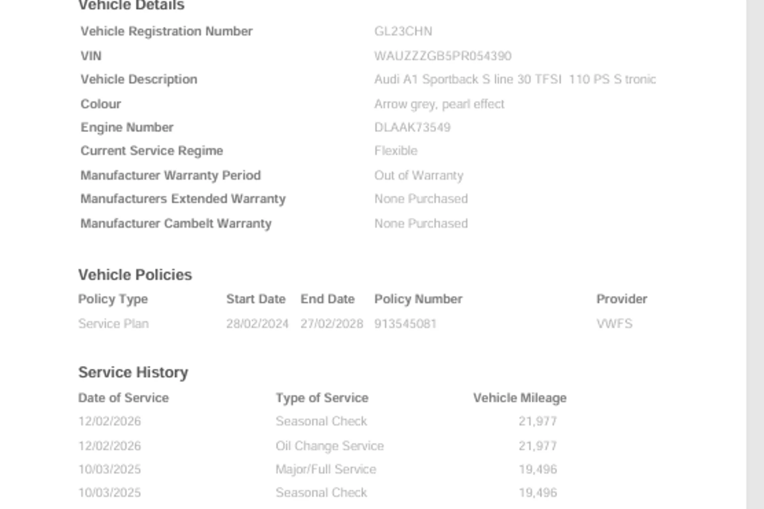Click the policy end date 27/02/2028

point(332,324)
